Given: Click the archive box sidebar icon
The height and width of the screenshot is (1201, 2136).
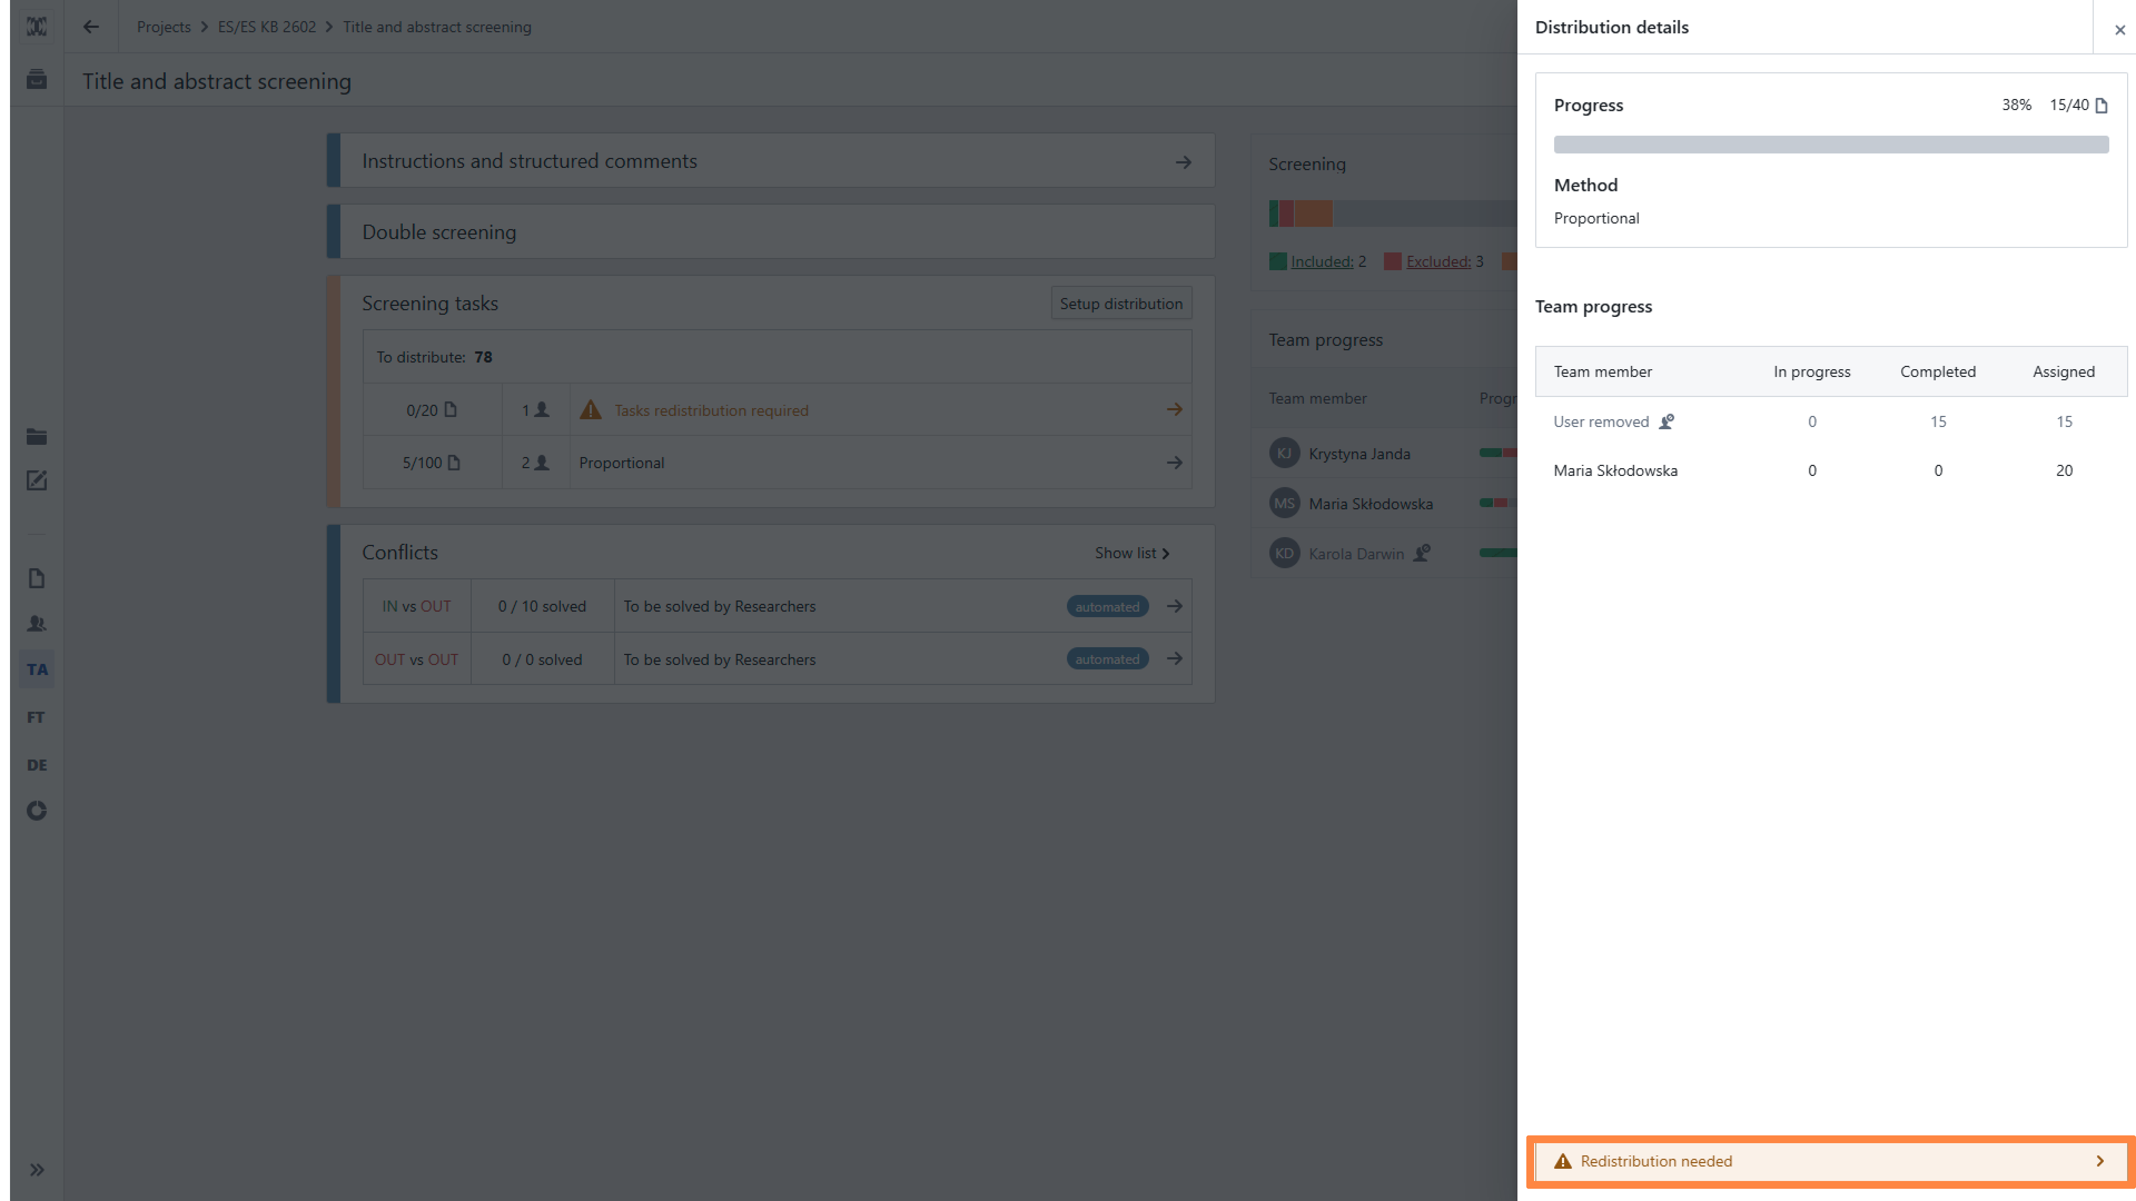Looking at the screenshot, I should click(37, 80).
